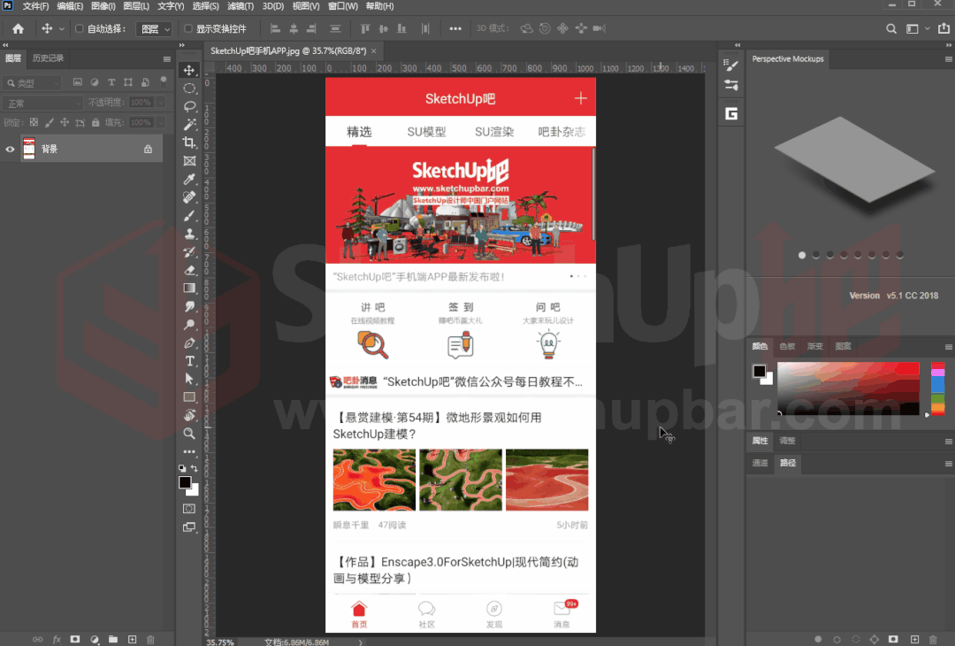955x646 pixels.
Task: Select the Lasso tool
Action: pos(189,107)
